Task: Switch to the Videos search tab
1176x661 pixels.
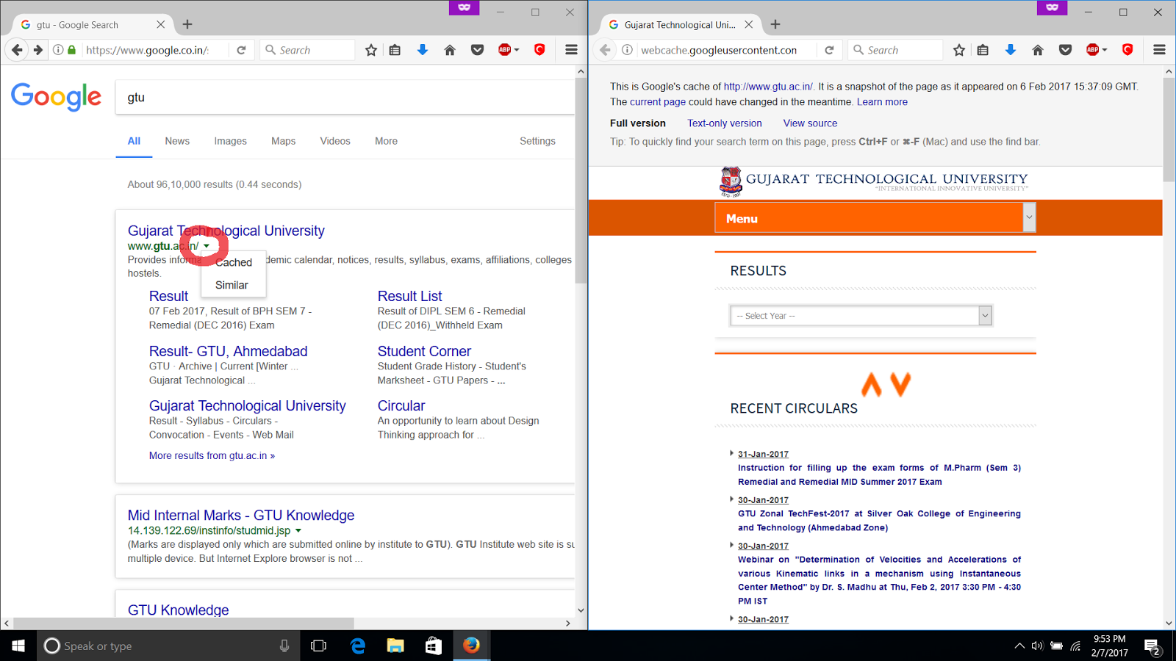Action: tap(335, 141)
